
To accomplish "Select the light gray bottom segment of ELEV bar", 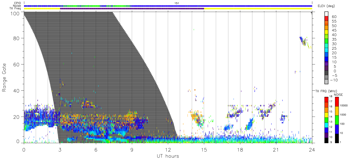I will pyautogui.click(x=327, y=82).
